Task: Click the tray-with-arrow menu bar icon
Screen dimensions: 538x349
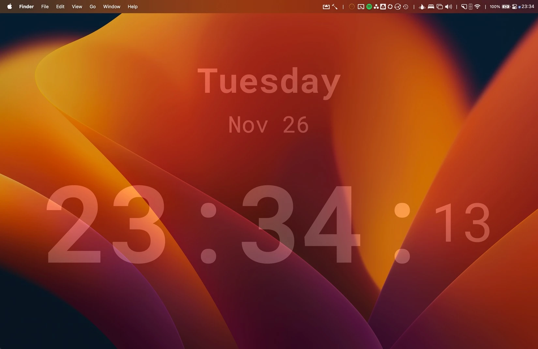Action: pos(326,7)
